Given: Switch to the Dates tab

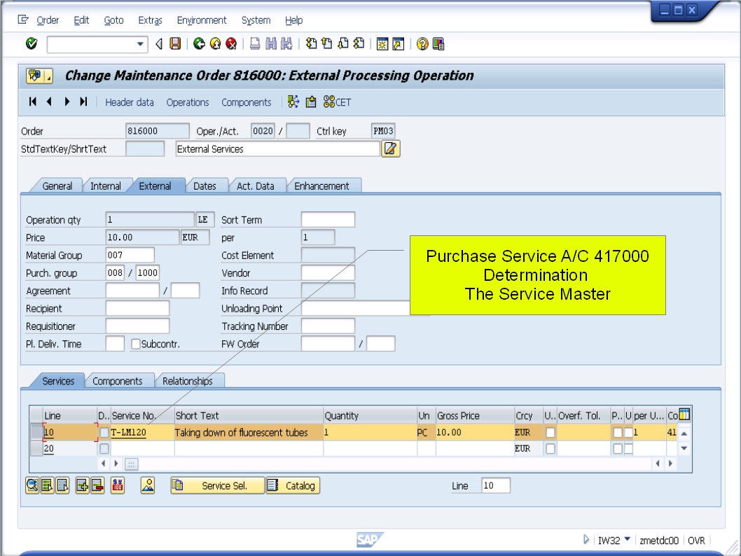Looking at the screenshot, I should point(205,186).
